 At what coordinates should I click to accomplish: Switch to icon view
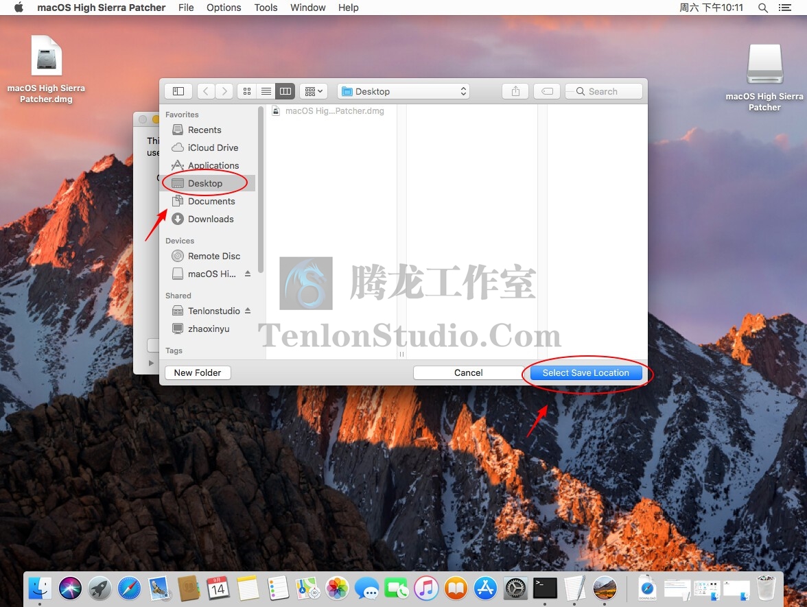tap(247, 91)
